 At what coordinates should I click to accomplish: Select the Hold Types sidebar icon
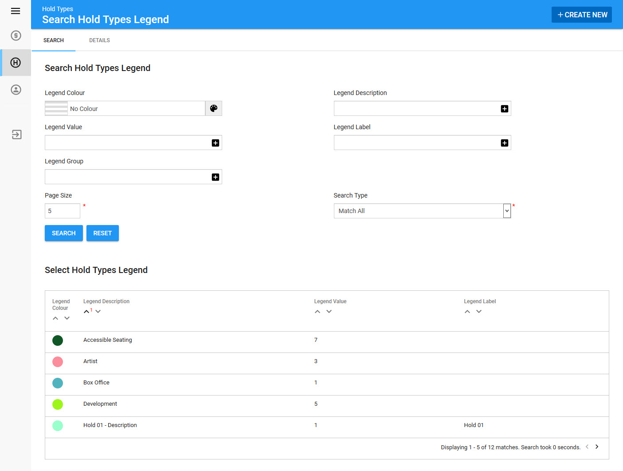[x=16, y=63]
